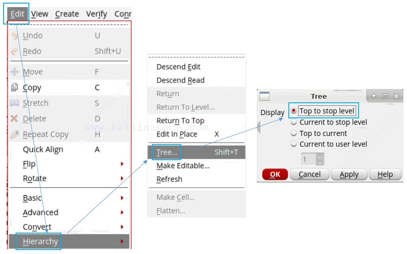The image size is (407, 254).
Task: Click the Redo arrow icon
Action: click(x=14, y=51)
